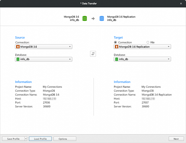
Task: Open the Target database dropdown arrow
Action: (x=168, y=59)
